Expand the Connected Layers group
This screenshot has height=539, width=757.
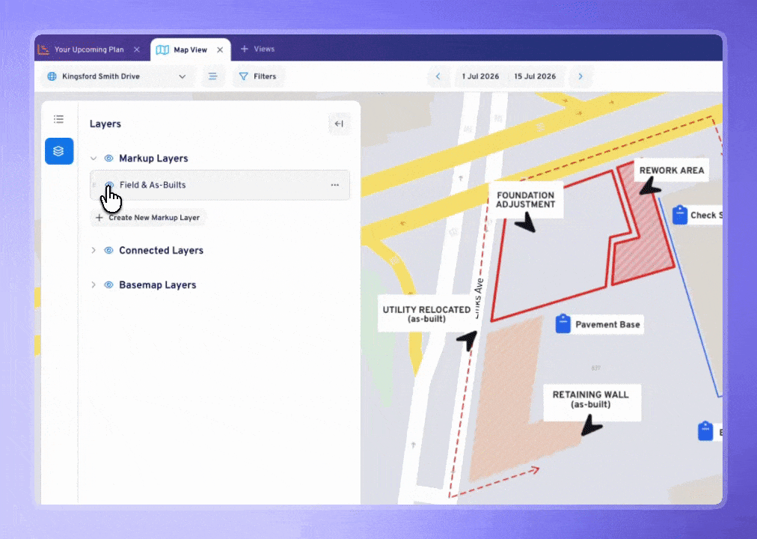94,250
